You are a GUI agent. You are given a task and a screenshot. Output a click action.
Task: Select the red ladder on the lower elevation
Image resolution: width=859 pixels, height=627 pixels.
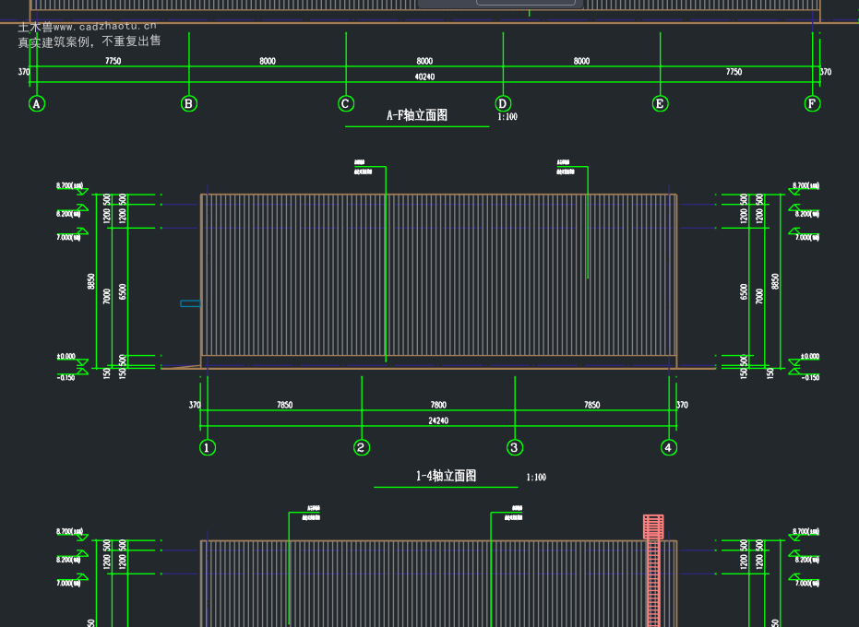(653, 571)
